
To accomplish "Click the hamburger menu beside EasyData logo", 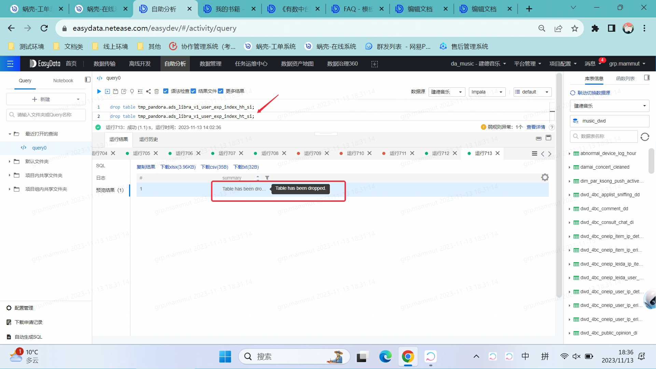I will coord(11,63).
